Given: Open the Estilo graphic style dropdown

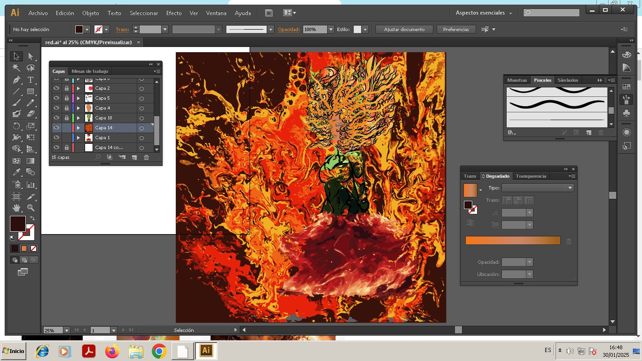Looking at the screenshot, I should 365,29.
